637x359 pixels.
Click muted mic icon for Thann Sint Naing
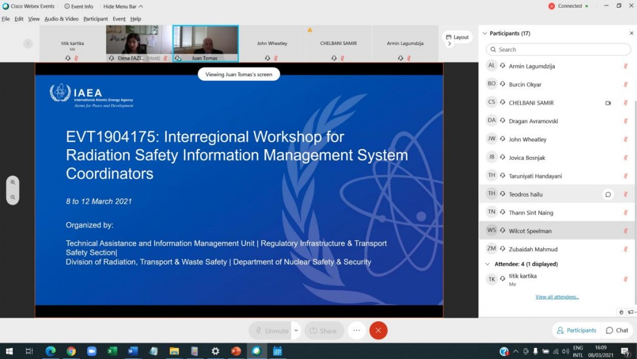click(x=626, y=212)
